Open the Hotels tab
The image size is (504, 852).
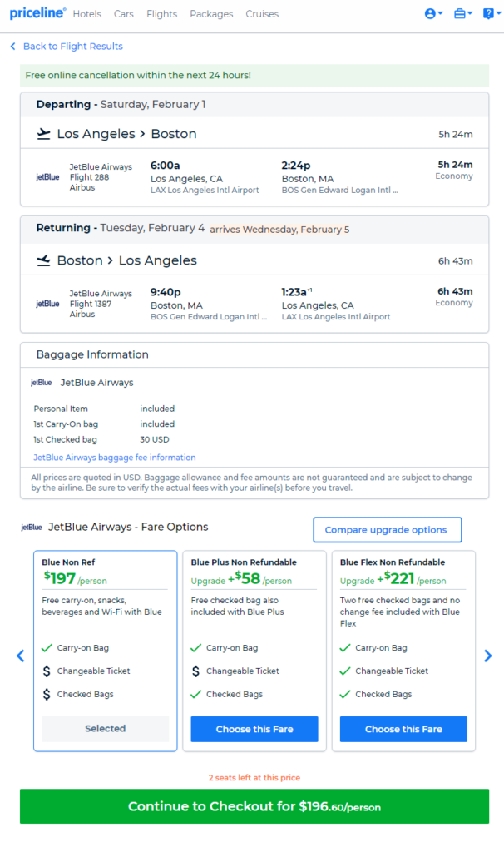pyautogui.click(x=86, y=14)
